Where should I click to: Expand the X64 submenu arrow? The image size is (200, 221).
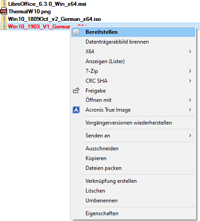(x=190, y=52)
